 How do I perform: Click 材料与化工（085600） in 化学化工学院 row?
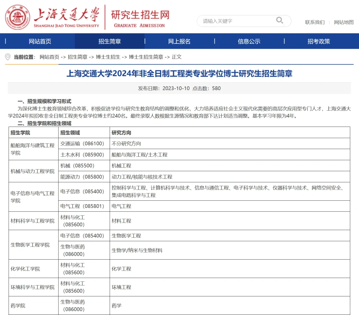(84, 269)
